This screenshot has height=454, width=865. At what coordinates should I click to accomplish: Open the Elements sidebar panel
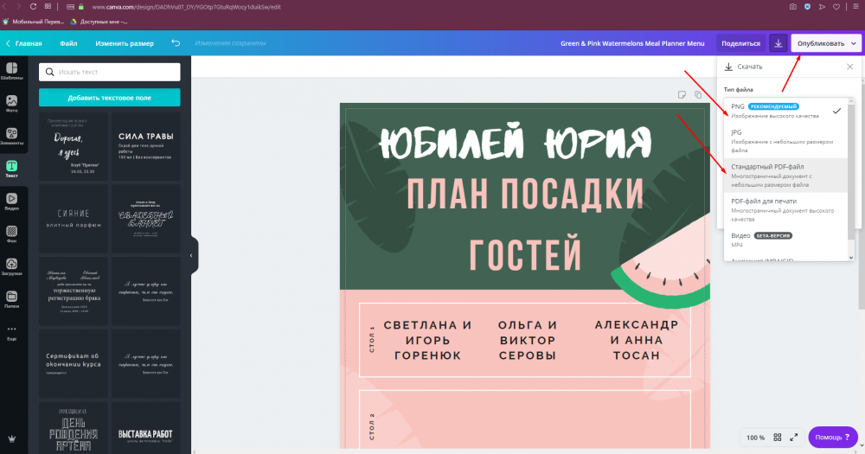tap(11, 137)
